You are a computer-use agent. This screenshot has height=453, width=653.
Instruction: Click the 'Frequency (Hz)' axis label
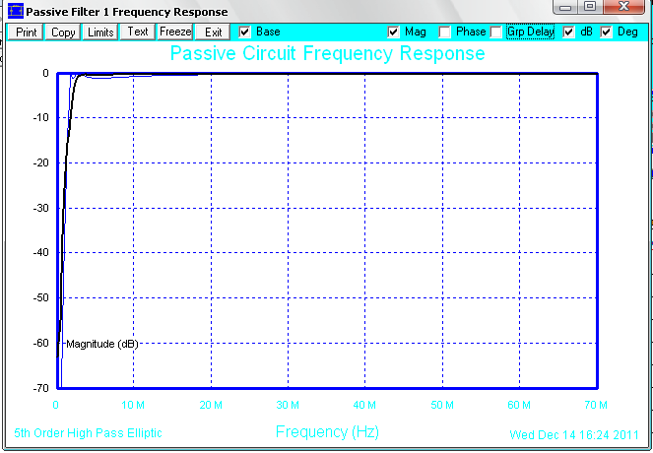click(x=327, y=431)
